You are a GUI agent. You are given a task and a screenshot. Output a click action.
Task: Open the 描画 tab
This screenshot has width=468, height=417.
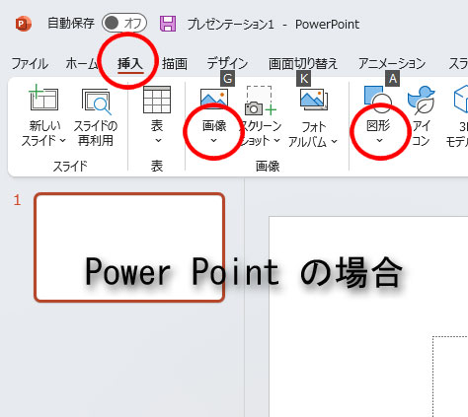175,63
